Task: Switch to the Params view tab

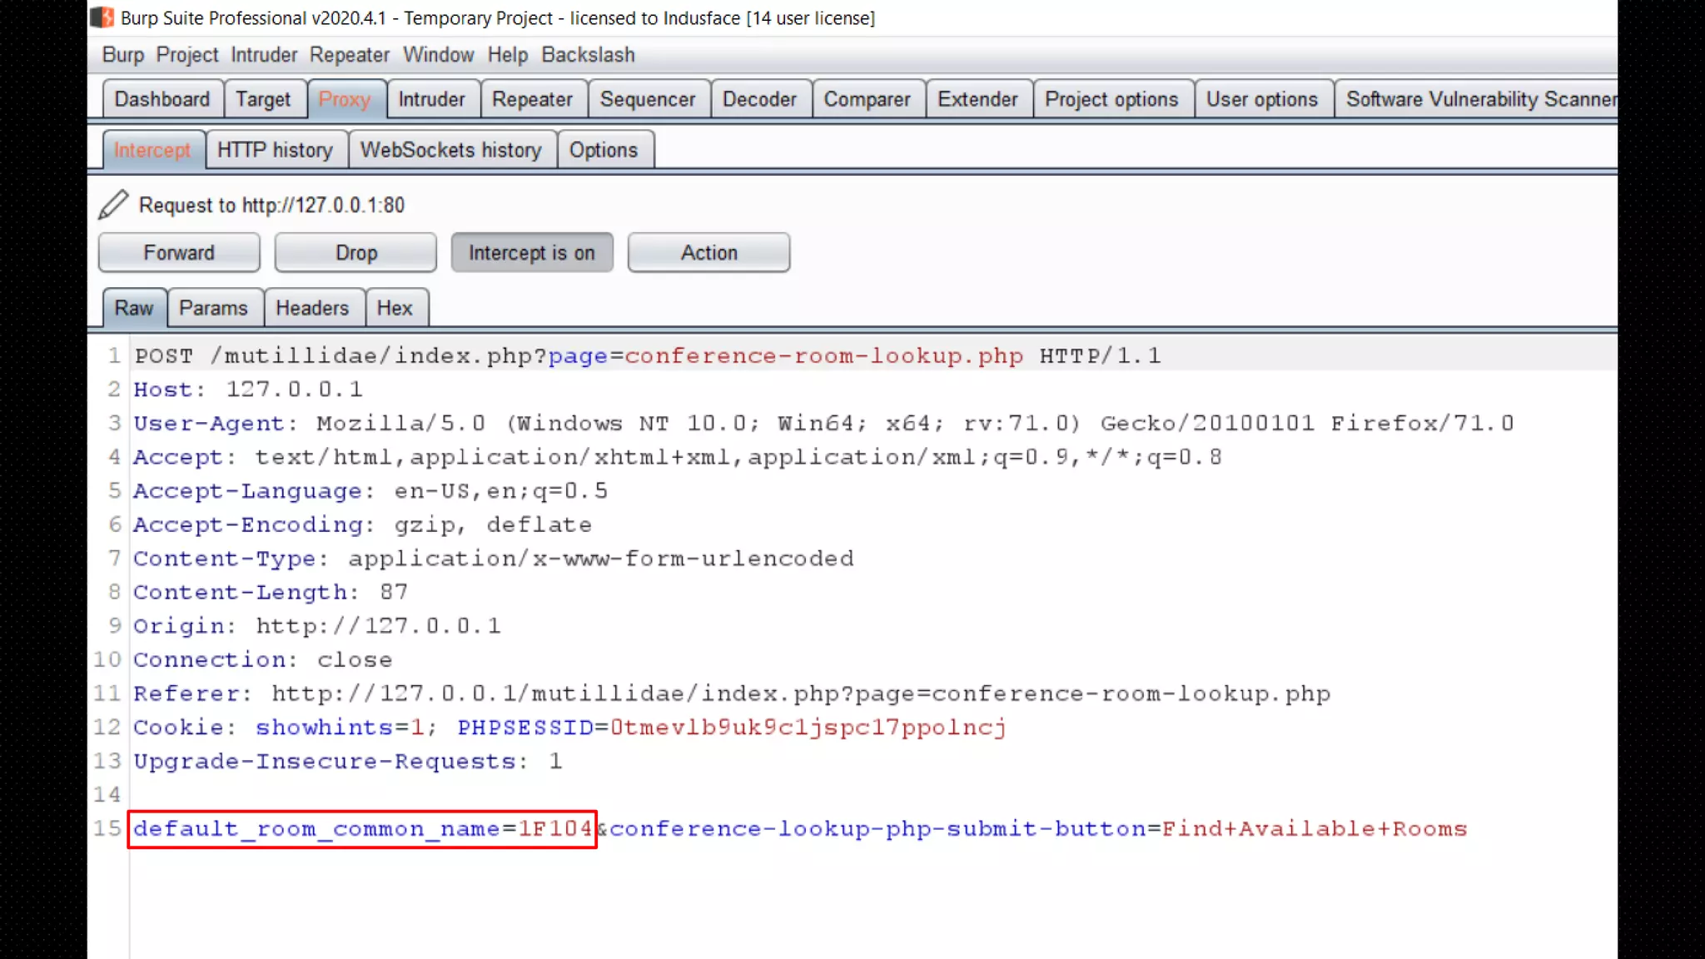Action: point(213,308)
